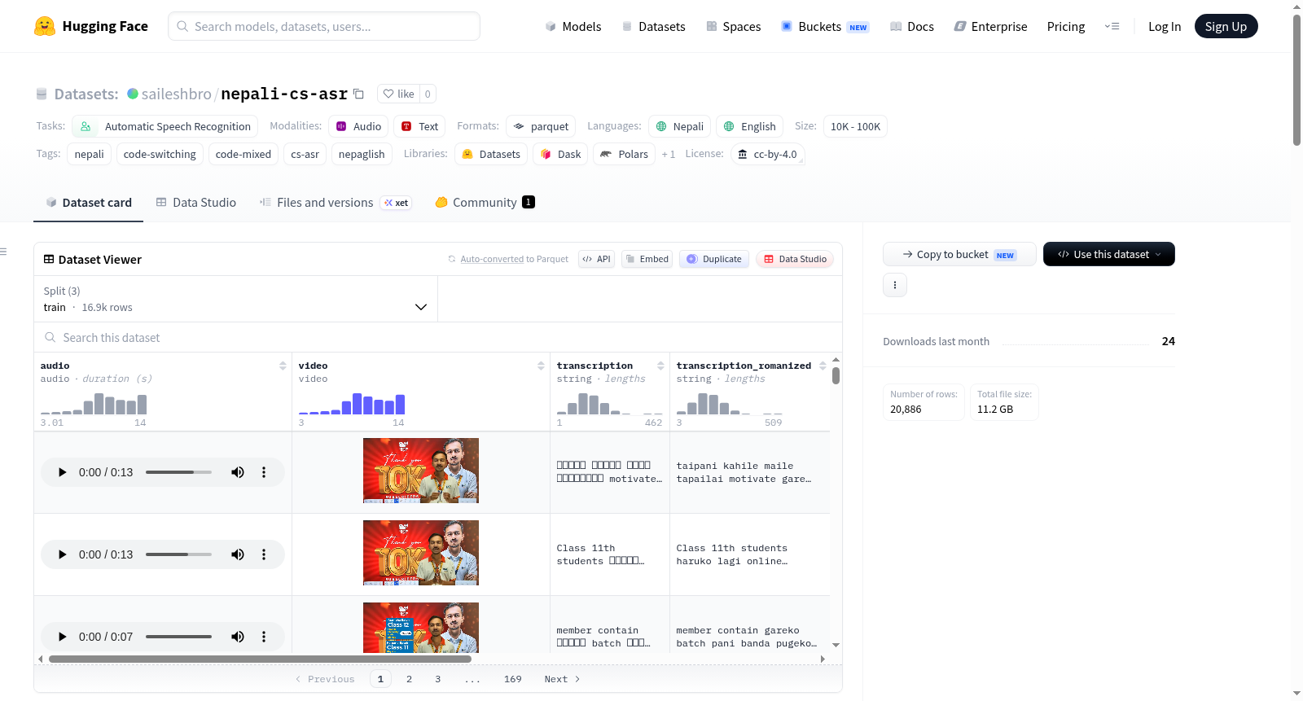Viewport: 1303px width, 701px height.
Task: Sort by transcription column
Action: 660,366
